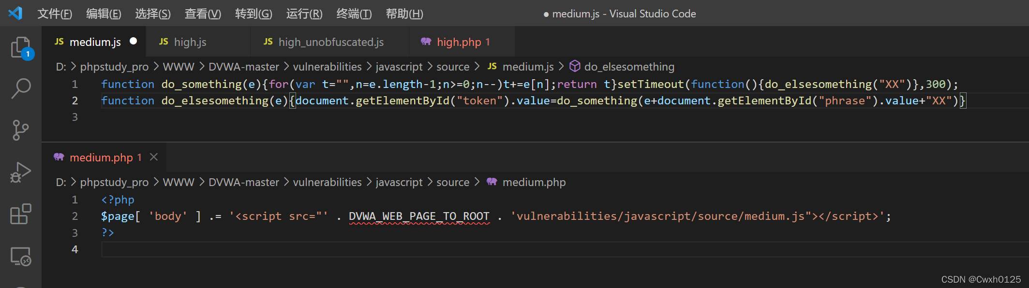Click DVWA-master in lower breadcrumb

click(244, 182)
